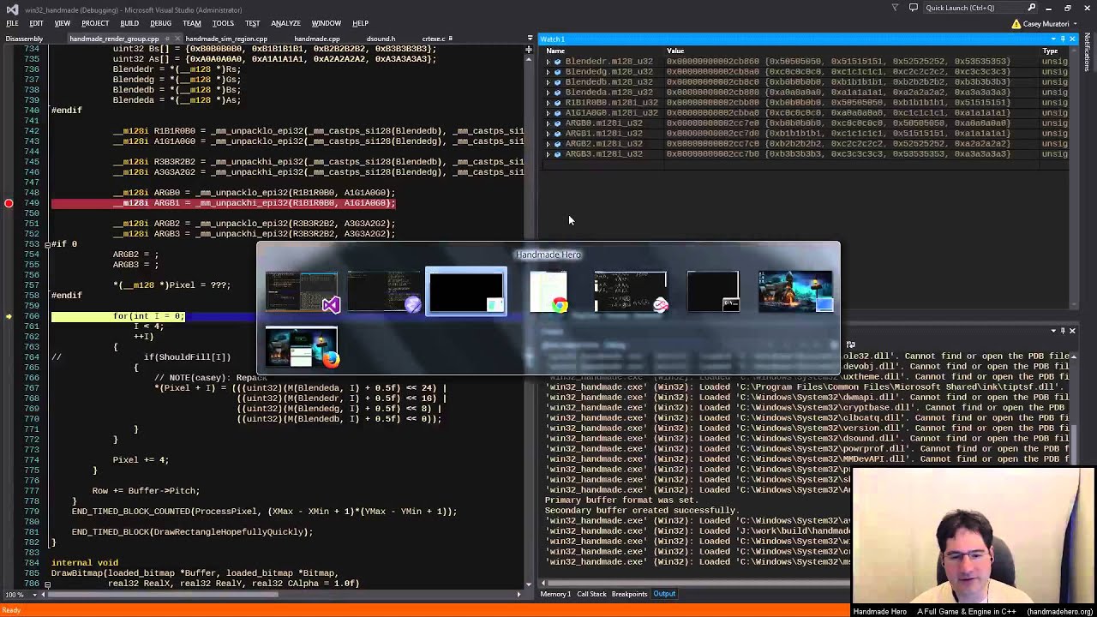Click the editor horizontal scrollbar right arrow
The image size is (1097, 617).
click(x=518, y=594)
